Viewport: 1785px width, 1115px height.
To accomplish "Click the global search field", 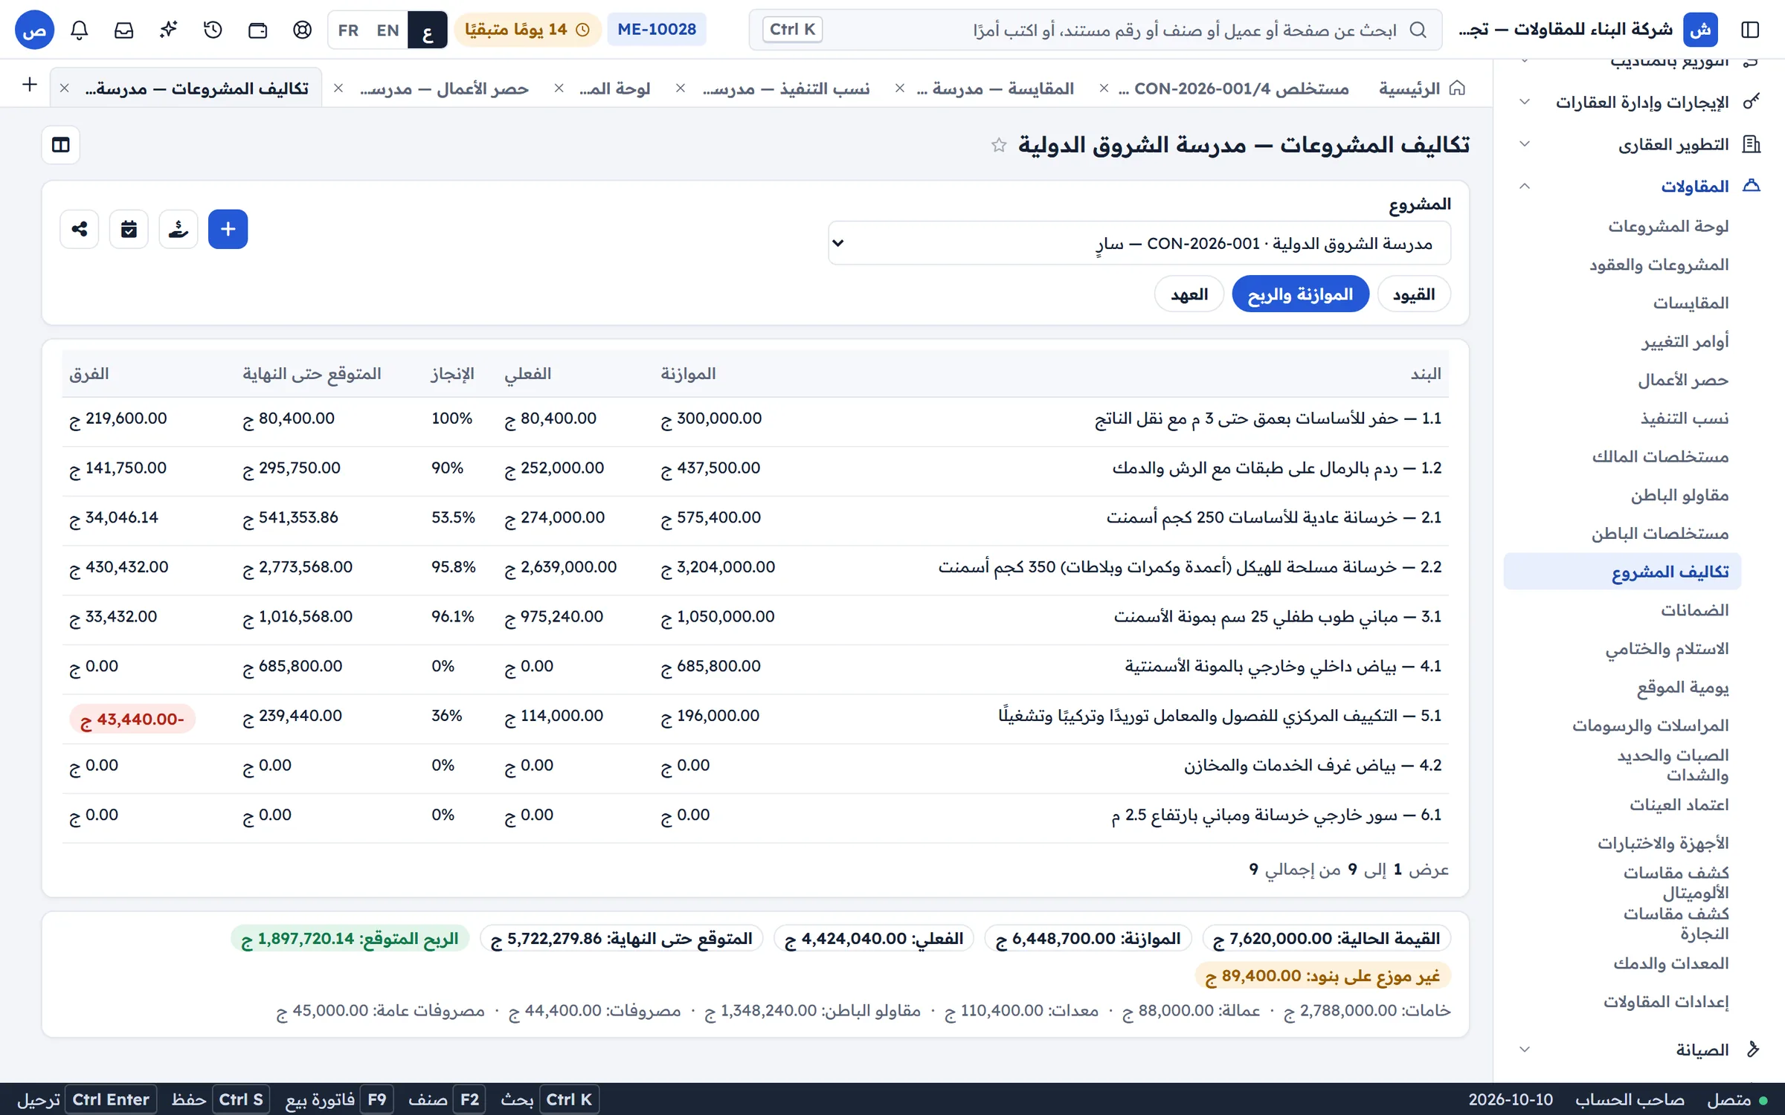I will tap(1096, 30).
